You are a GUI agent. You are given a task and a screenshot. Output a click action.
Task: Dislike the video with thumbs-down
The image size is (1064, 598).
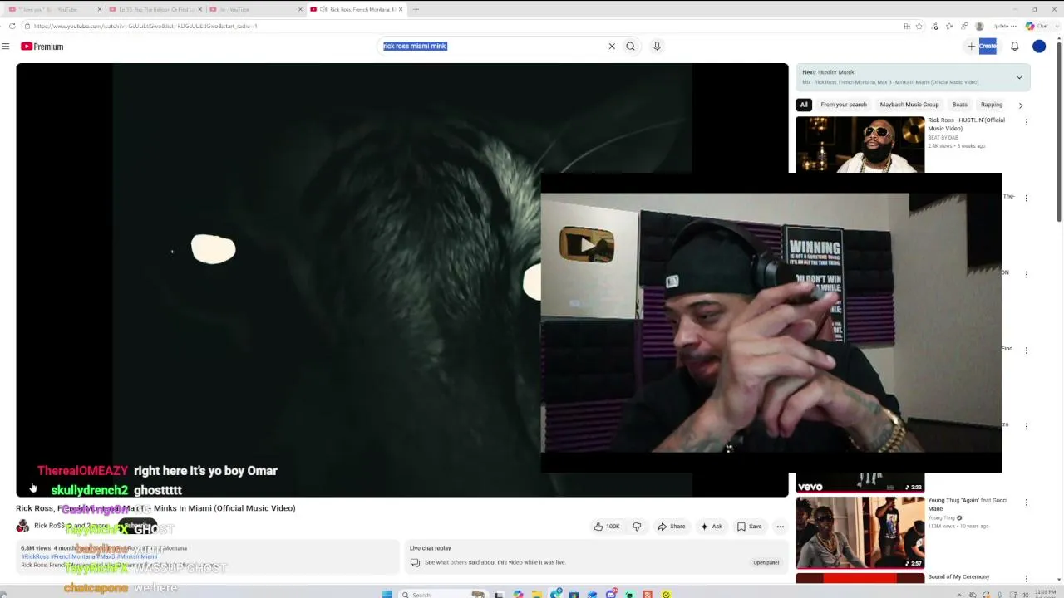pyautogui.click(x=637, y=527)
